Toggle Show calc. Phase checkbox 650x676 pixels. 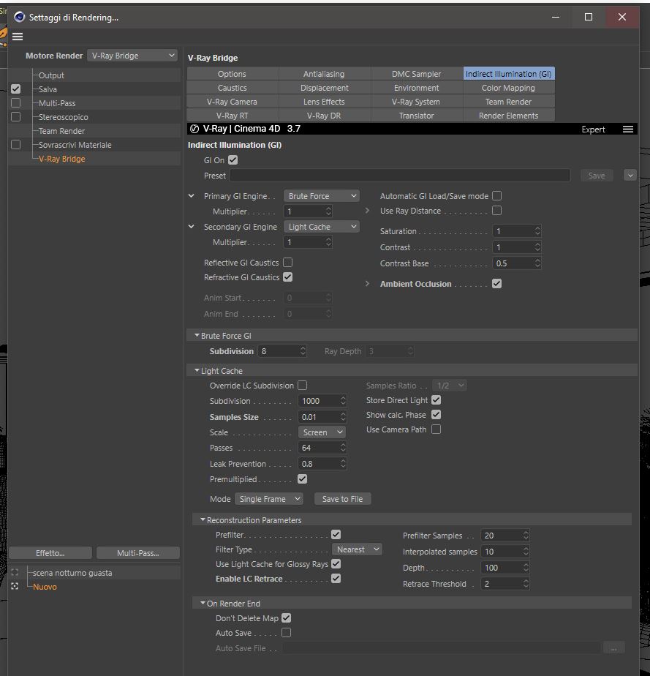point(436,414)
